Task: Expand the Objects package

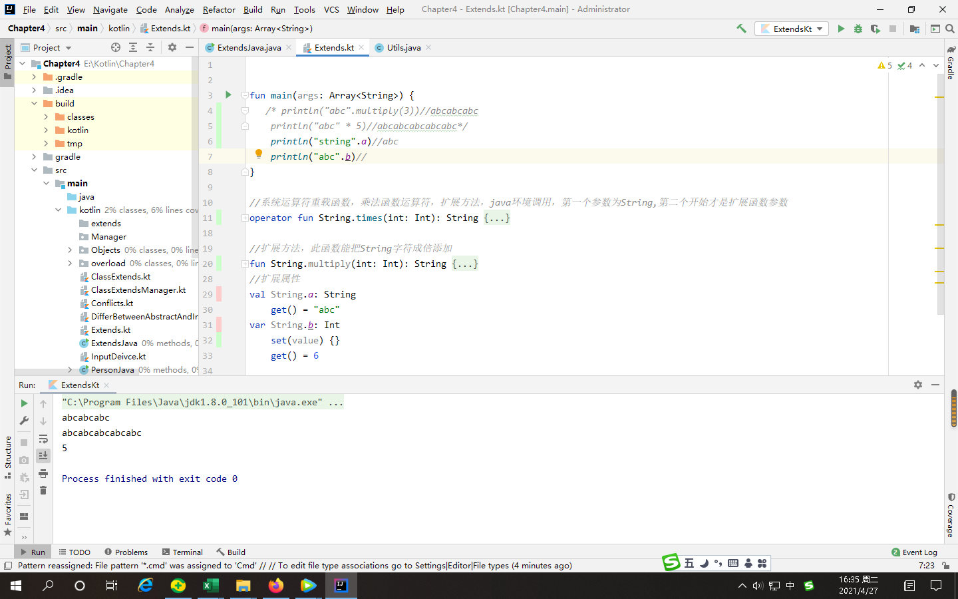Action: pos(70,250)
